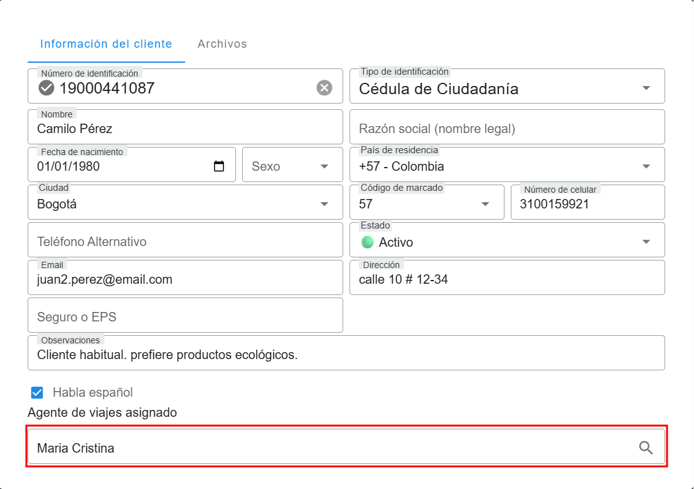Open the Sexo dropdown
Viewport: 694px width, 489px height.
[x=324, y=166]
